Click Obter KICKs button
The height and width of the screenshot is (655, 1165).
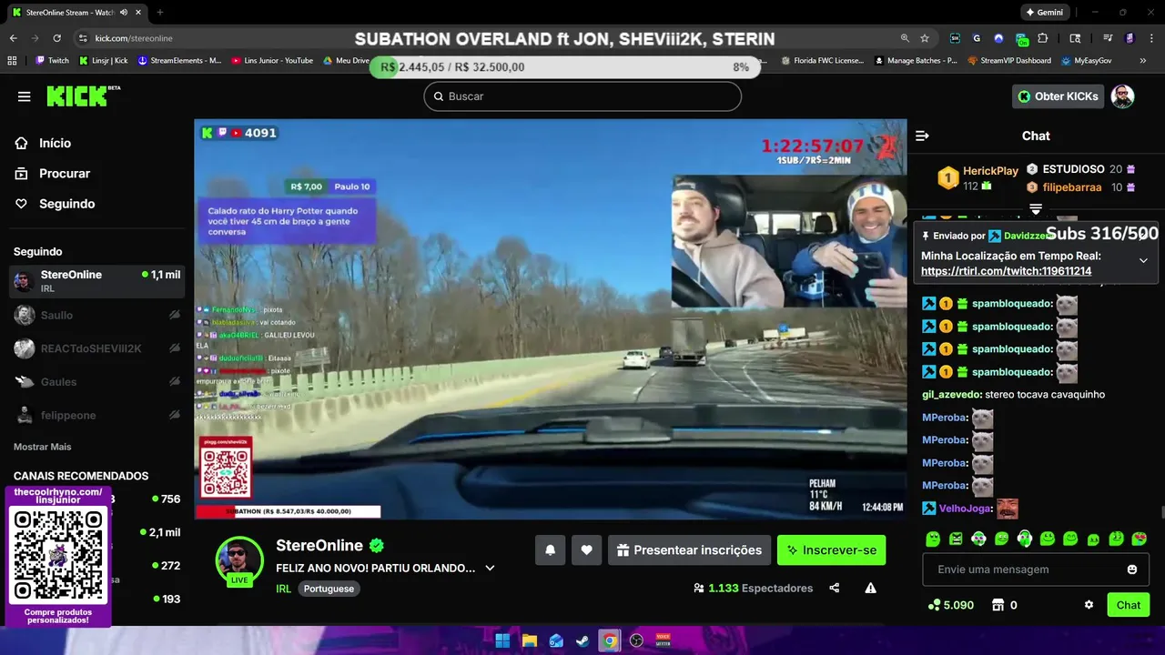[x=1058, y=96]
